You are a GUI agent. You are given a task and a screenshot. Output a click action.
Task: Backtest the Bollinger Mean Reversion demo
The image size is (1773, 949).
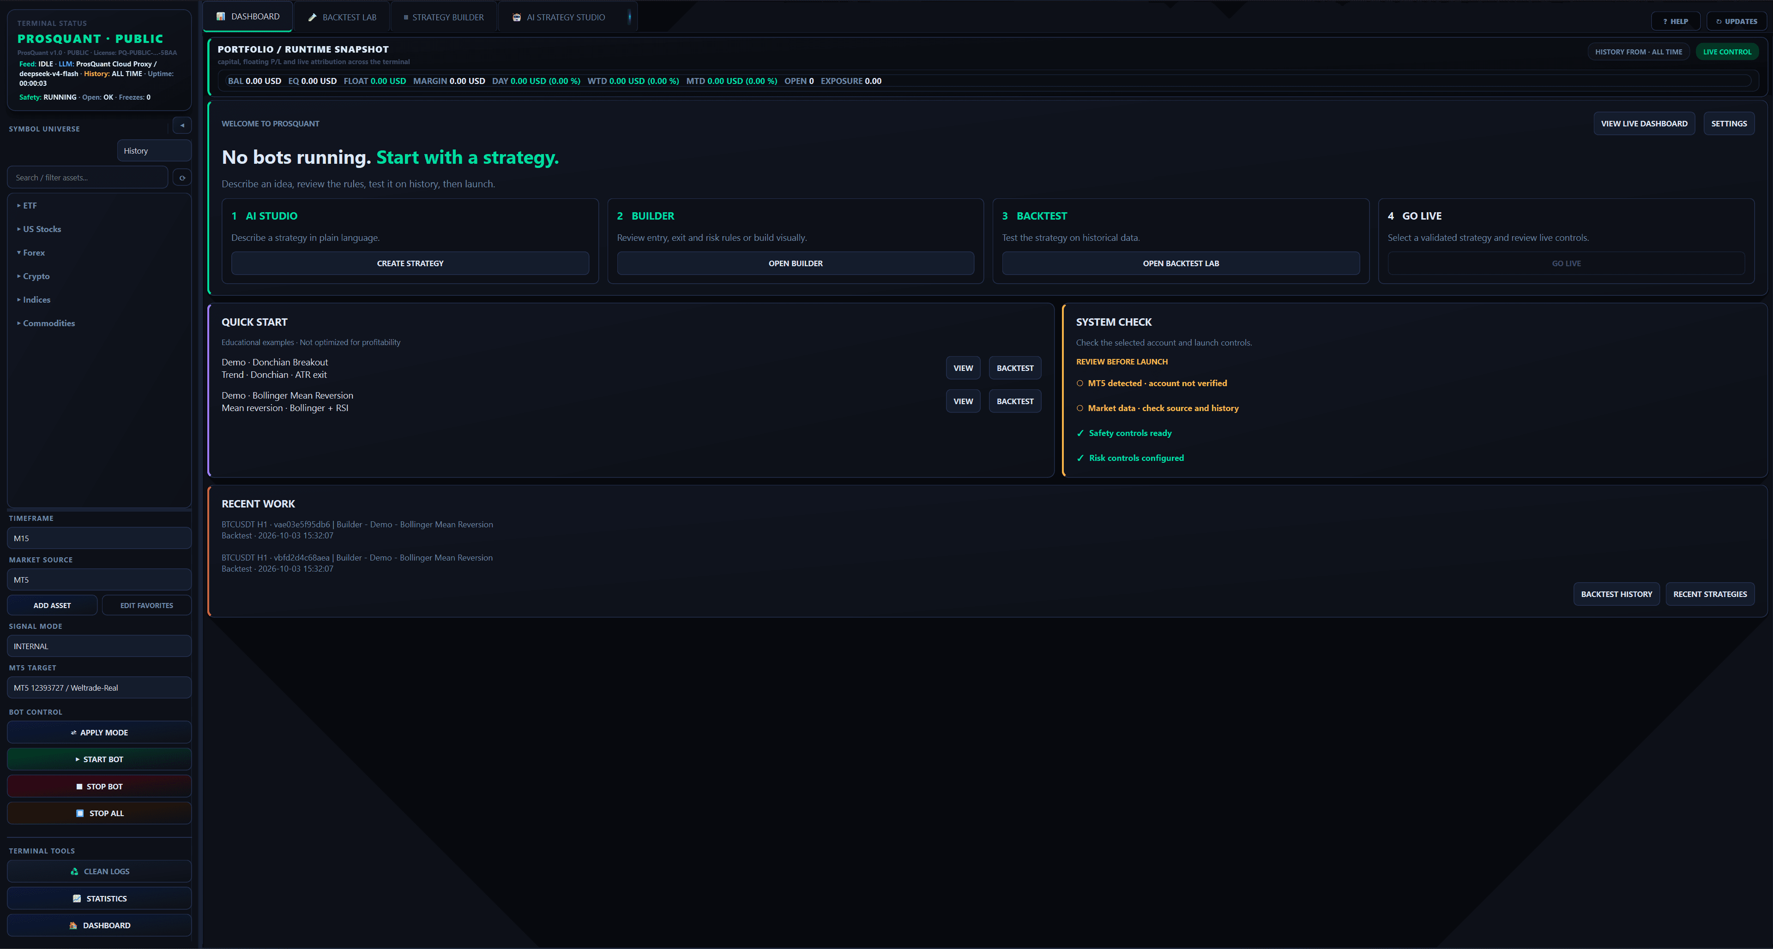pyautogui.click(x=1014, y=401)
